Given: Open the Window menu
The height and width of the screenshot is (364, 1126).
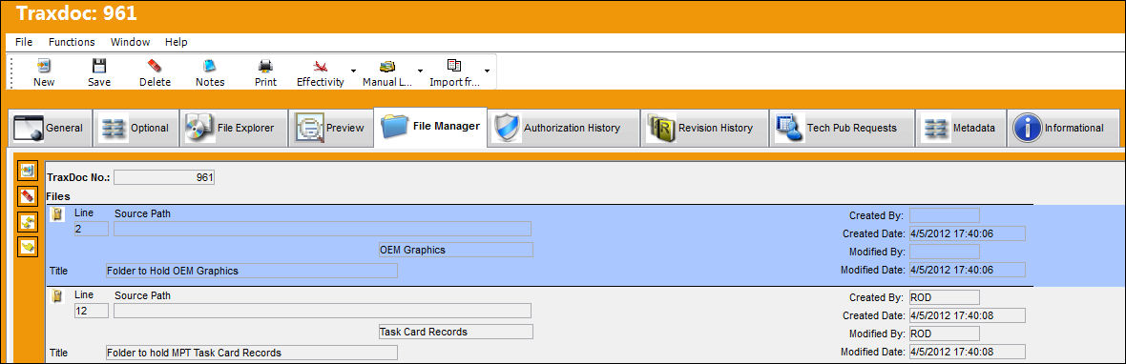Looking at the screenshot, I should click(x=130, y=42).
